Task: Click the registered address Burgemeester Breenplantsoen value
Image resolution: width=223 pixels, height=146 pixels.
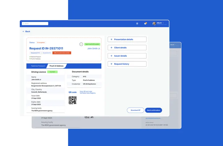Action: pos(46,86)
